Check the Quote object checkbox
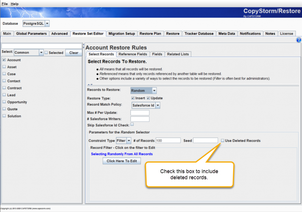Viewport: 302px width, 212px height. click(x=4, y=109)
